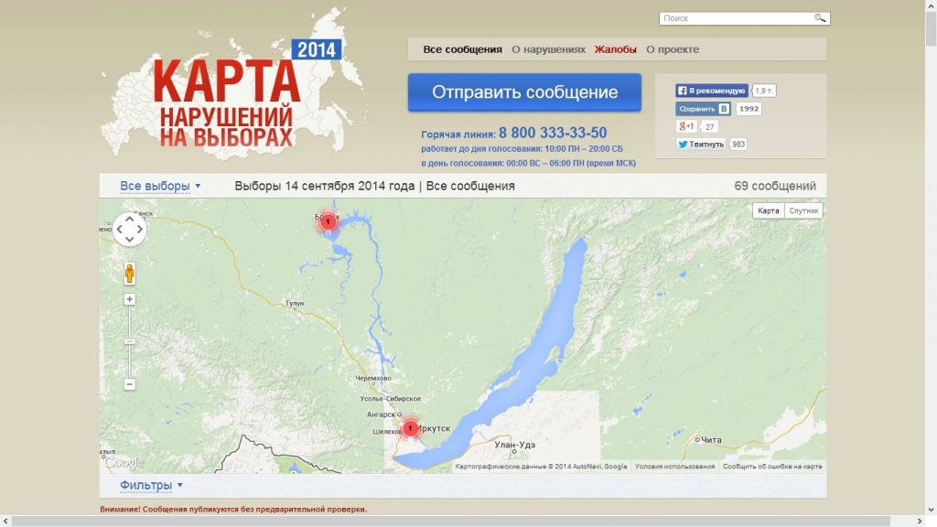Click the search magnifier icon

coord(820,18)
